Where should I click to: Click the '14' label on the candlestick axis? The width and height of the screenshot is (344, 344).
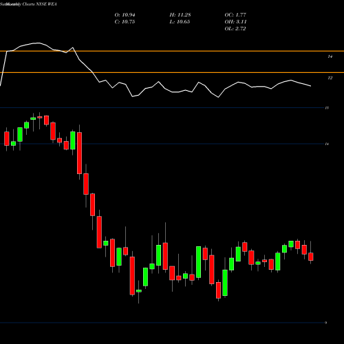[327, 144]
